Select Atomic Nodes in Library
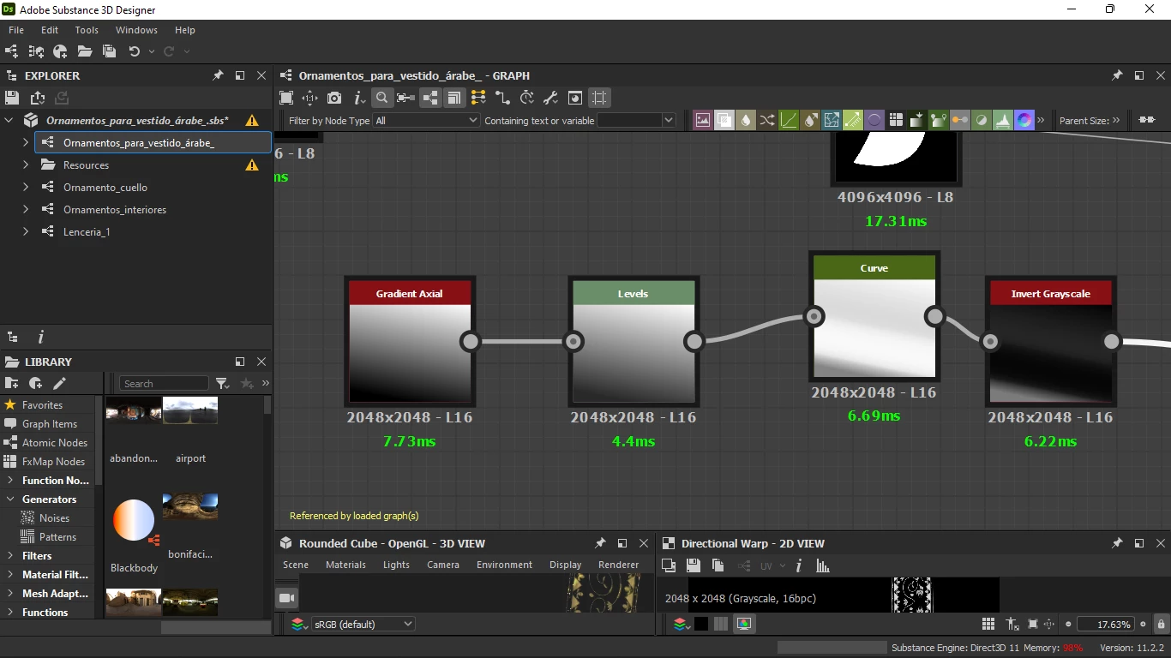The image size is (1171, 658). (x=55, y=442)
